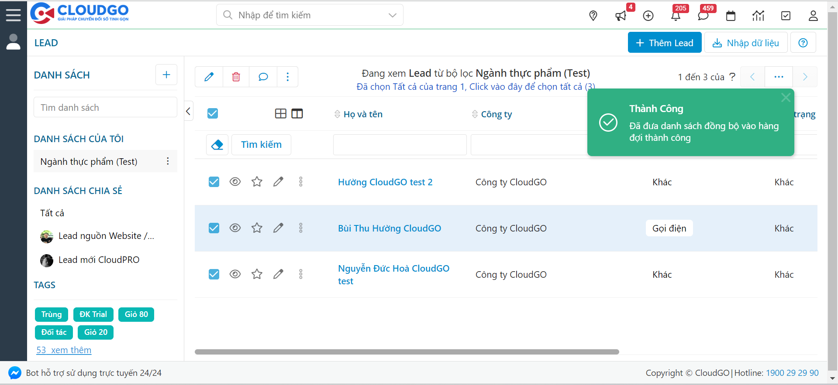The image size is (838, 385).
Task: Click the Thêm Lead button
Action: coord(664,43)
